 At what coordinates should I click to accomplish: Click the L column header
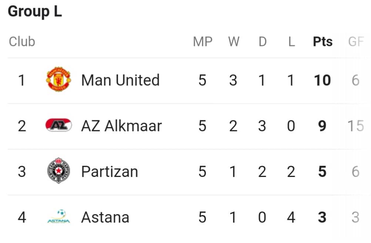pyautogui.click(x=291, y=42)
